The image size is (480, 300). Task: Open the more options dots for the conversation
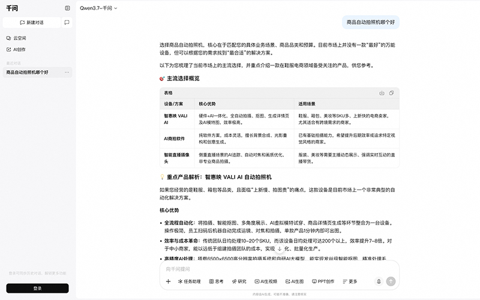pyautogui.click(x=67, y=72)
